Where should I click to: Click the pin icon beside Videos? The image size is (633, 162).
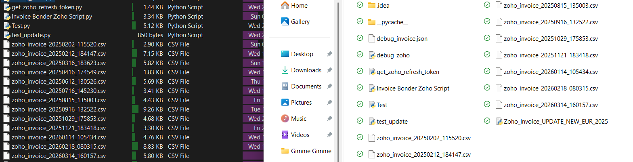pyautogui.click(x=329, y=135)
